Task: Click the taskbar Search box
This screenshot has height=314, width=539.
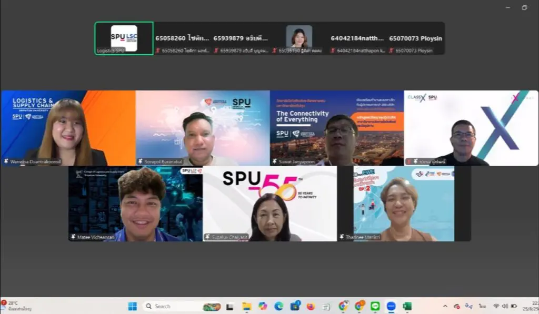Action: point(183,306)
